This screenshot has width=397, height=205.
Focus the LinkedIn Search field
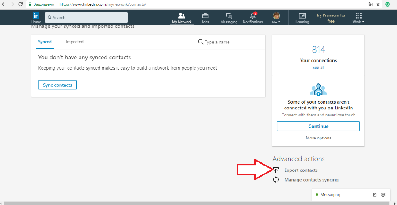[x=86, y=18]
